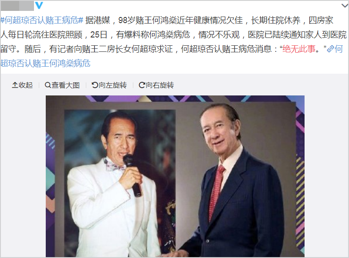
Task: Click the magnifier icon for 查看大图
Action: (x=47, y=85)
